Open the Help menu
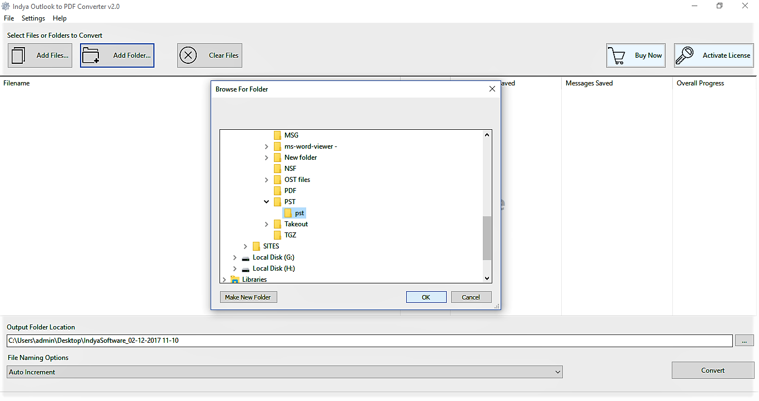Screen dimensions: 759x401 pyautogui.click(x=59, y=18)
